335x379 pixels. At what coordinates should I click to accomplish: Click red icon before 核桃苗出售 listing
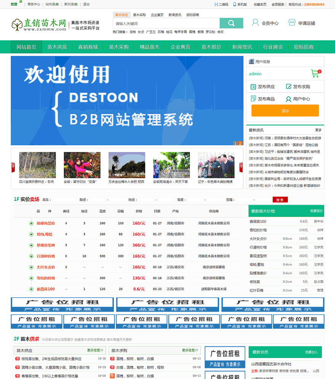pyautogui.click(x=17, y=359)
